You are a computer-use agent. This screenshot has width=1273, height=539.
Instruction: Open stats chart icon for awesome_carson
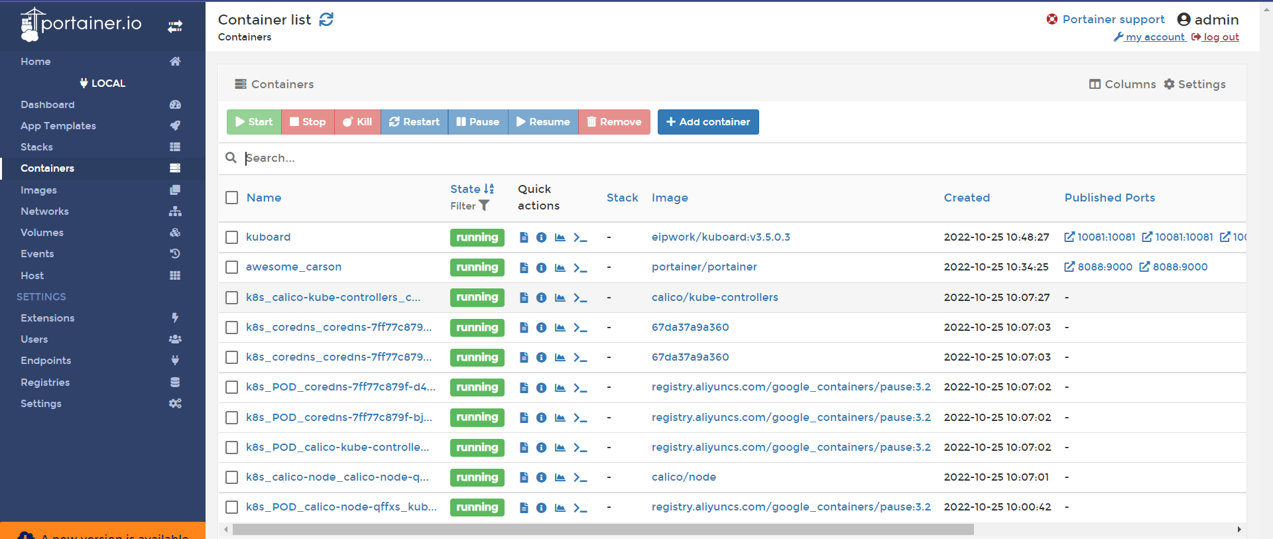tap(560, 267)
